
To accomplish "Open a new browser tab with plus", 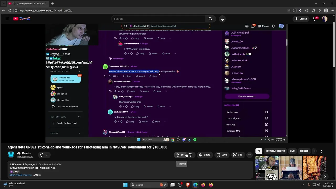I will click(x=52, y=3).
